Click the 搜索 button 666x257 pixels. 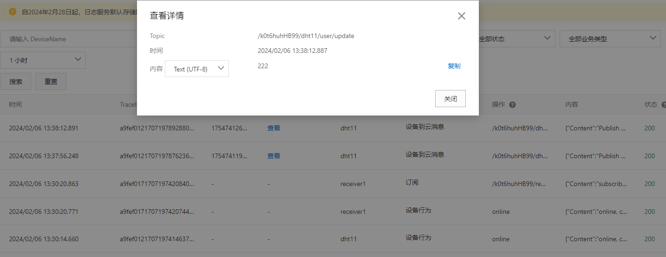(16, 81)
